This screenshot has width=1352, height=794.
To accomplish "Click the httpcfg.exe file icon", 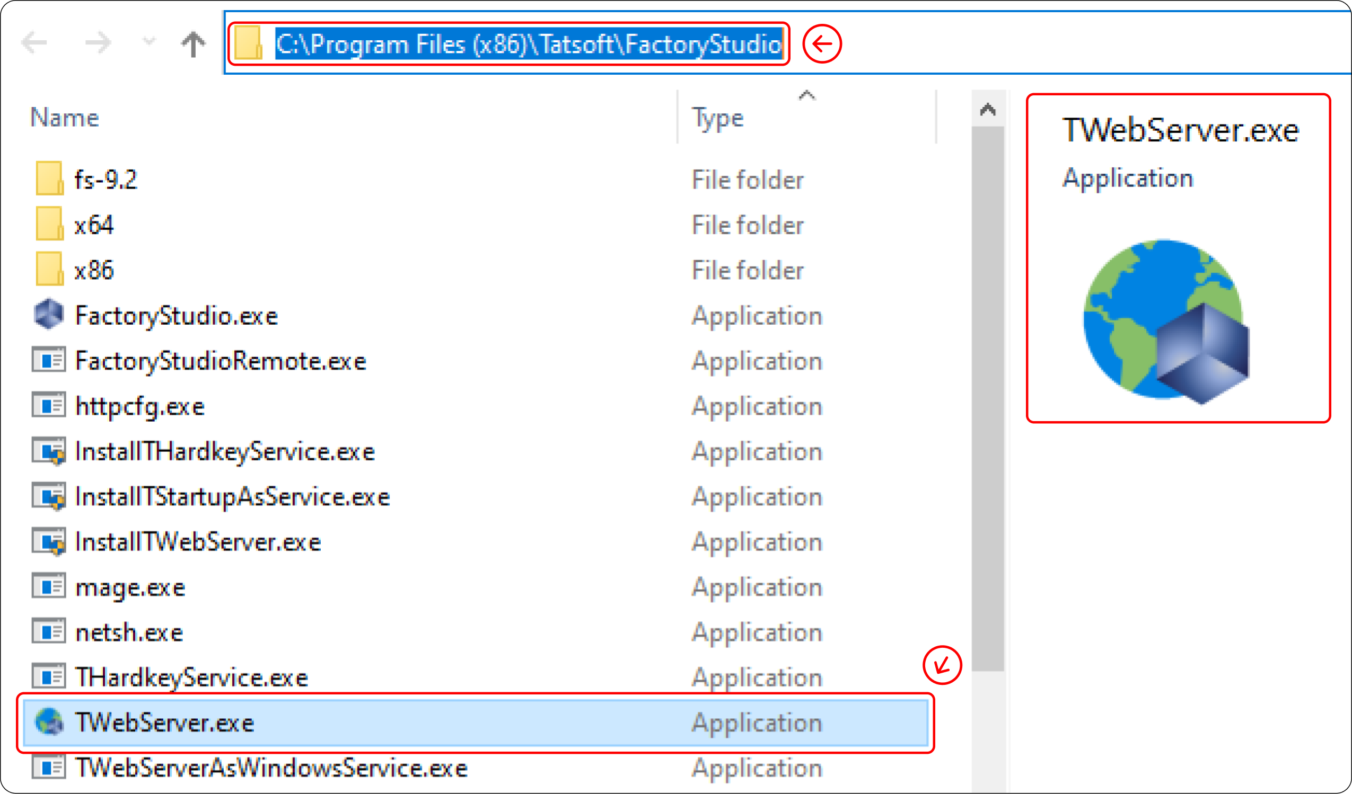I will tap(49, 405).
